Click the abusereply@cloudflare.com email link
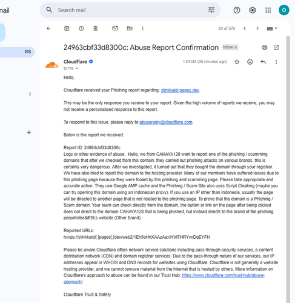 [166, 122]
